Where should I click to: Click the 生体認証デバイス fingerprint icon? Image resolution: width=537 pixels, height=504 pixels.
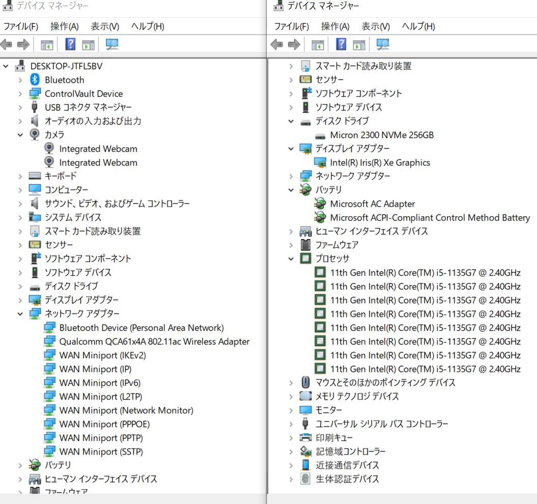[x=305, y=479]
